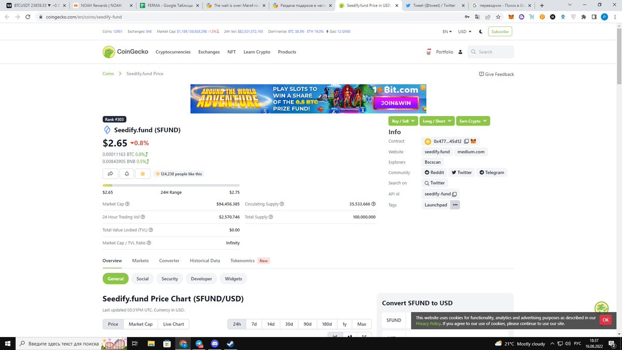Click the translate page icon in the address bar
Screen dimensions: 622x350
477,17
